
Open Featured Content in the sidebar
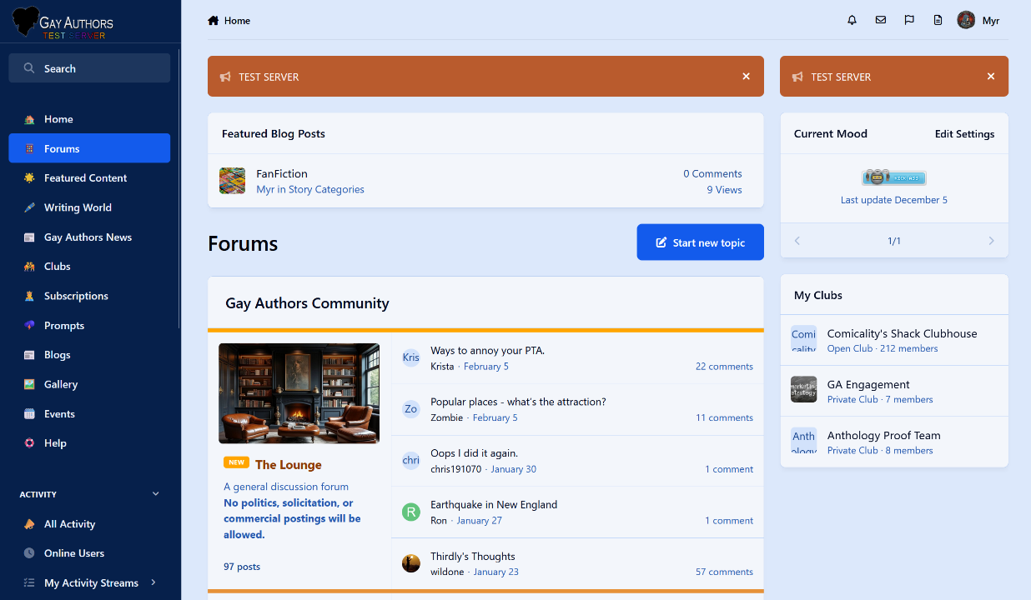(85, 178)
